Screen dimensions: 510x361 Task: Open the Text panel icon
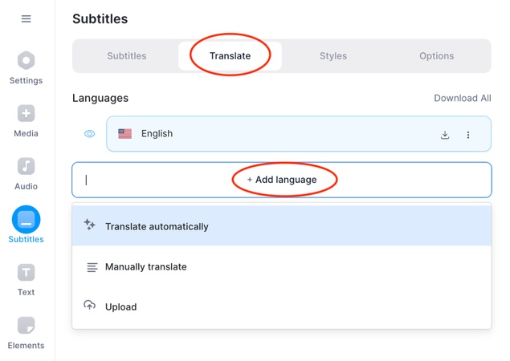[26, 272]
